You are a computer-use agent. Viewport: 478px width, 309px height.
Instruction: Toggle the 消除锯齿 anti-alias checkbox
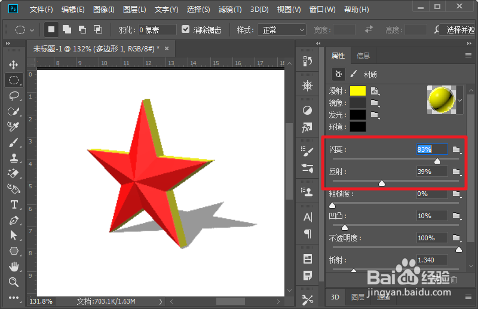(185, 29)
